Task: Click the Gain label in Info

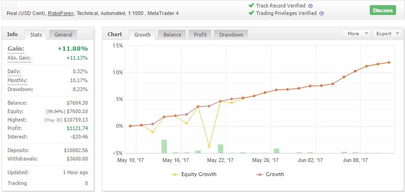Action: [x=16, y=48]
